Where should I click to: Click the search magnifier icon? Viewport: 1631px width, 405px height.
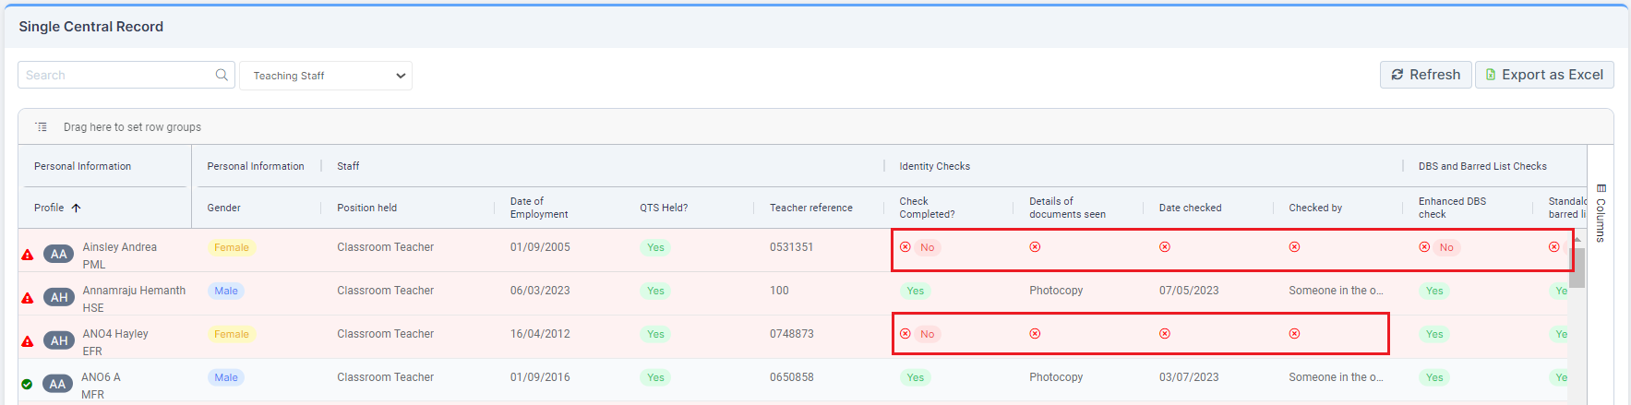click(x=222, y=75)
